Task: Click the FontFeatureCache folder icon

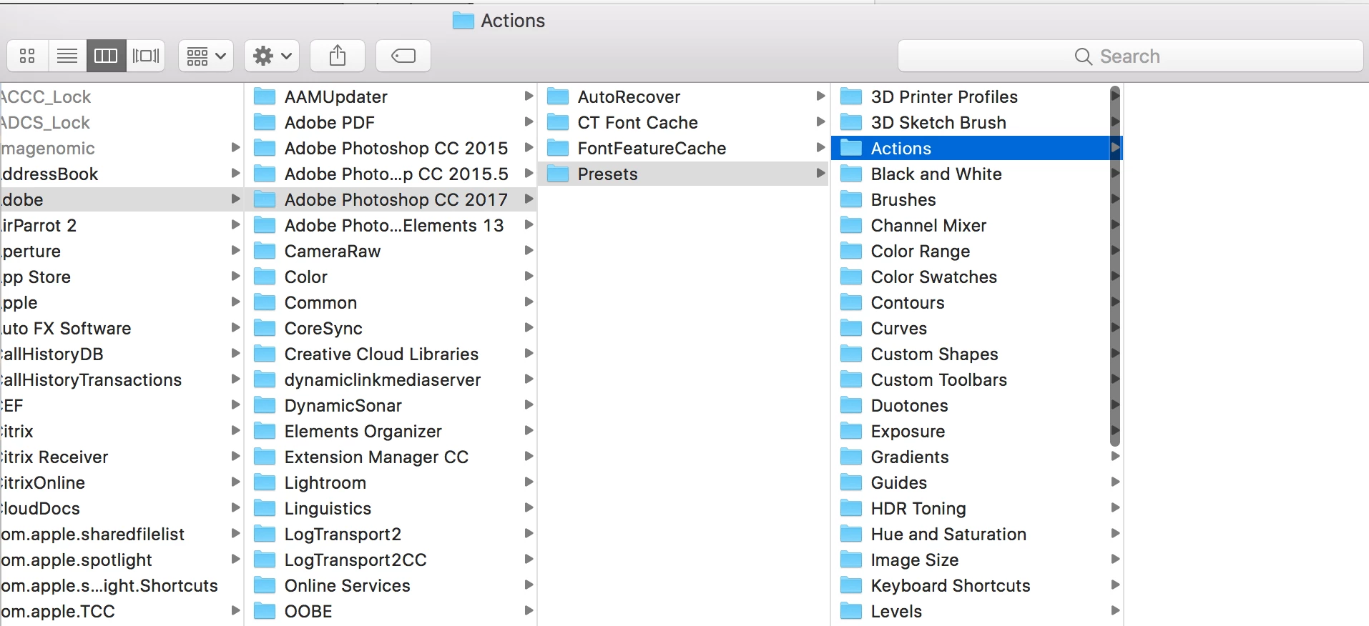Action: click(x=558, y=148)
